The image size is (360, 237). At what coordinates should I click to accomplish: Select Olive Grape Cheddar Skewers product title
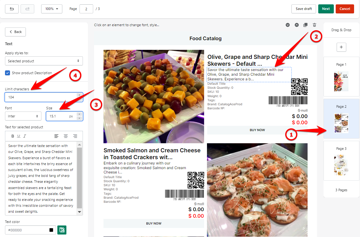(257, 60)
